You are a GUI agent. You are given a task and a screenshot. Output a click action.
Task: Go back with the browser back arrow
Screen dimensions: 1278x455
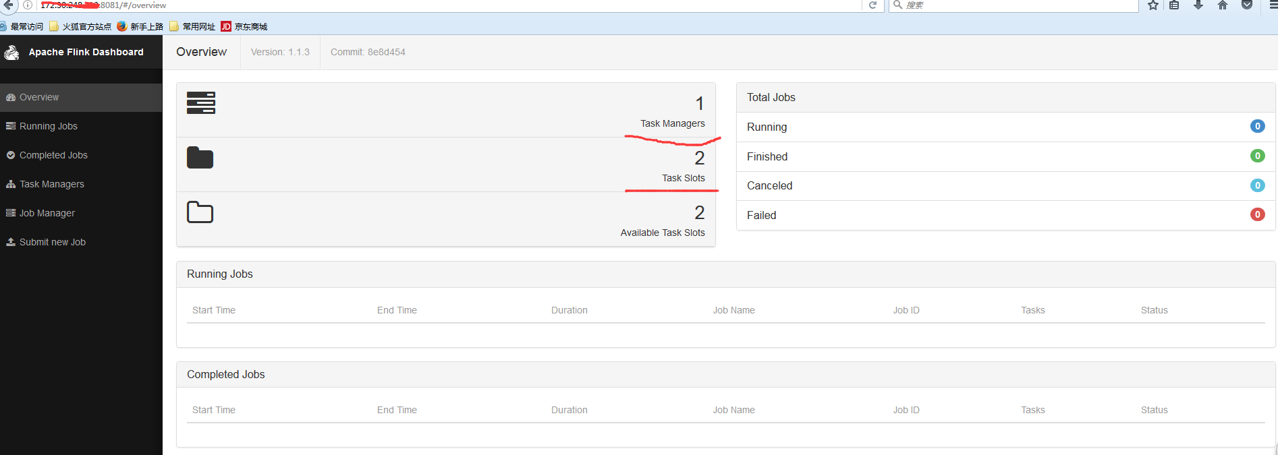(7, 5)
